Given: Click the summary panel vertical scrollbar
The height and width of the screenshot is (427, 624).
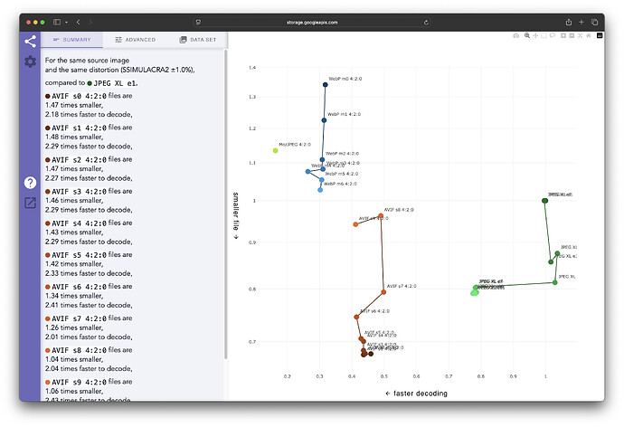Looking at the screenshot, I should (226, 204).
